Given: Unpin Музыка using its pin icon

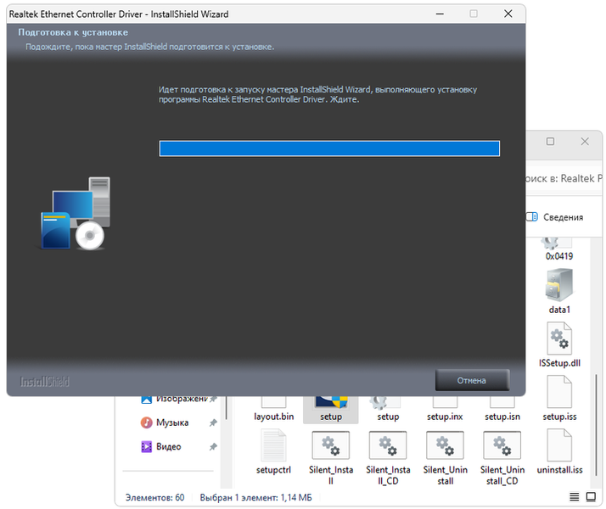Looking at the screenshot, I should coord(213,422).
